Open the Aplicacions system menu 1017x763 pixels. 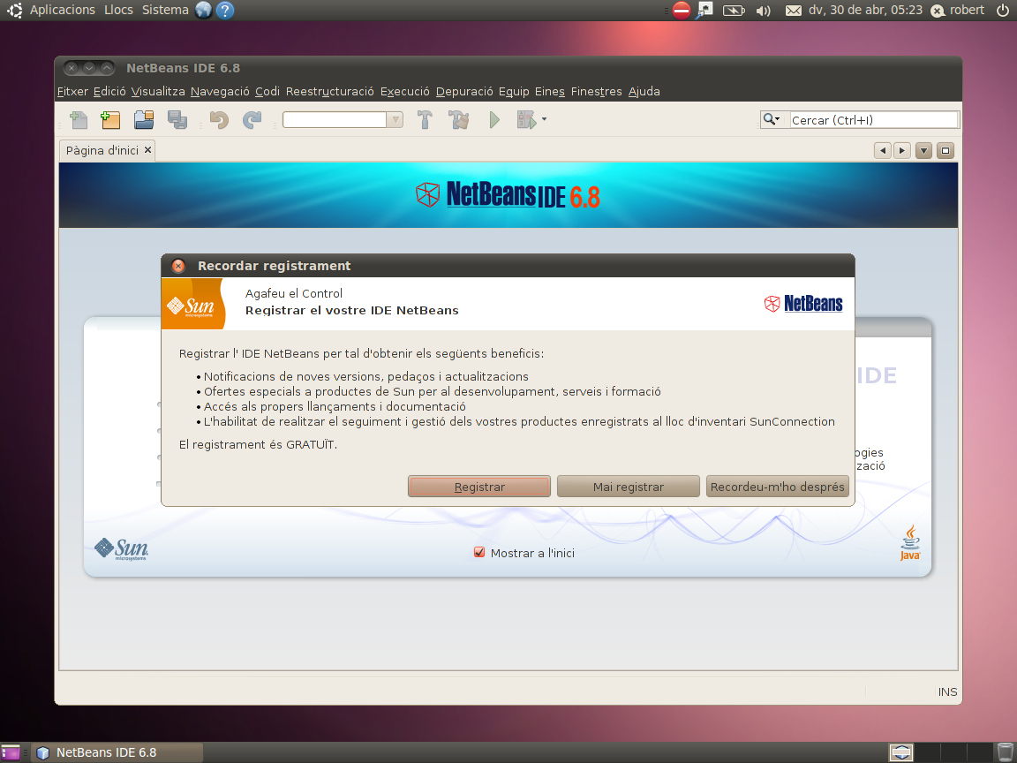(63, 10)
